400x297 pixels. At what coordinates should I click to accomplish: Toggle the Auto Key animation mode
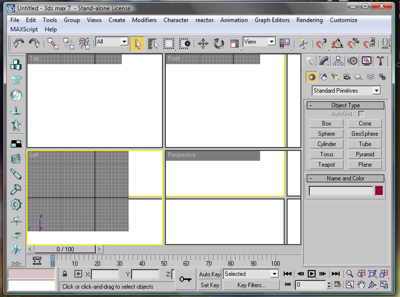[x=210, y=274]
